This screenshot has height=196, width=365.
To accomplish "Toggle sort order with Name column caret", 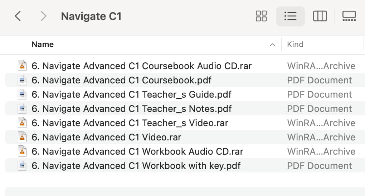I will [x=272, y=45].
